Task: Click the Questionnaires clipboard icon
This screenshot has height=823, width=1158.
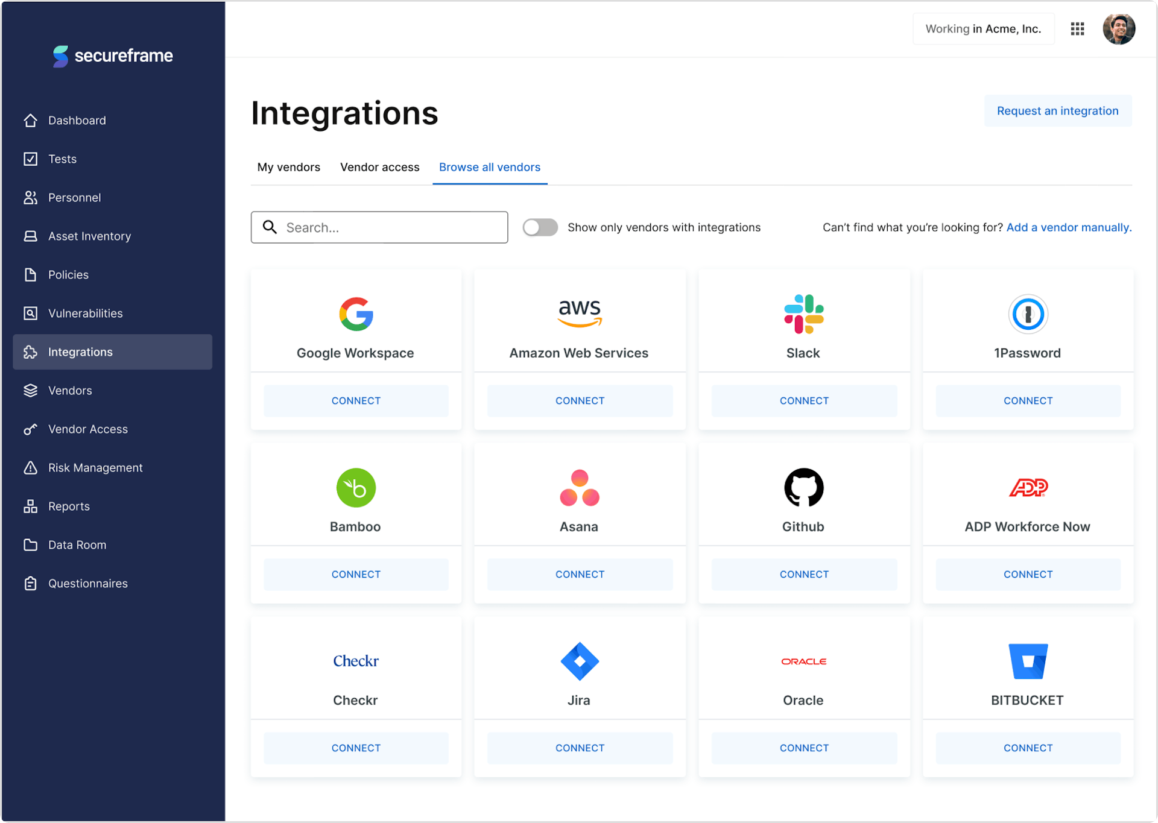Action: point(30,584)
